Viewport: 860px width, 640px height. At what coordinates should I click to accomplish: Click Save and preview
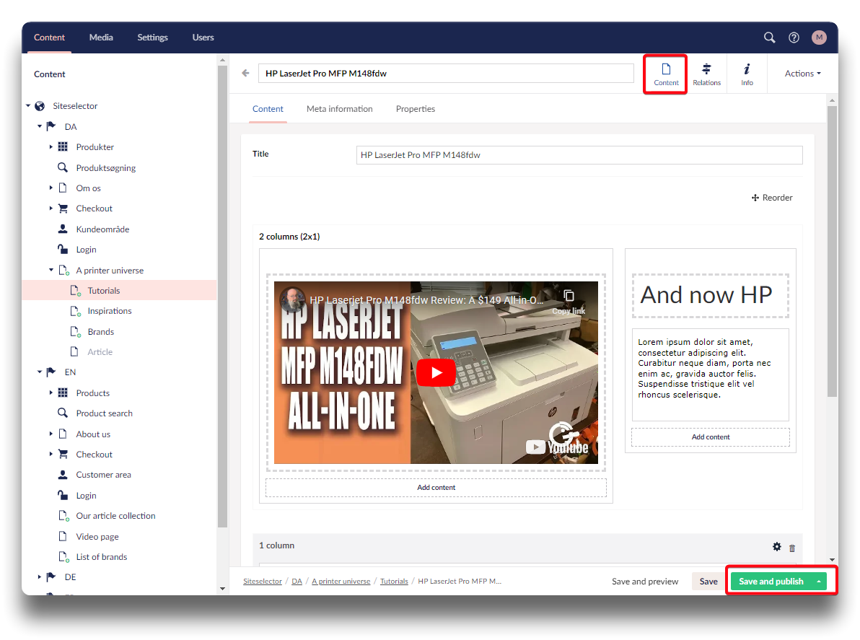tap(645, 582)
